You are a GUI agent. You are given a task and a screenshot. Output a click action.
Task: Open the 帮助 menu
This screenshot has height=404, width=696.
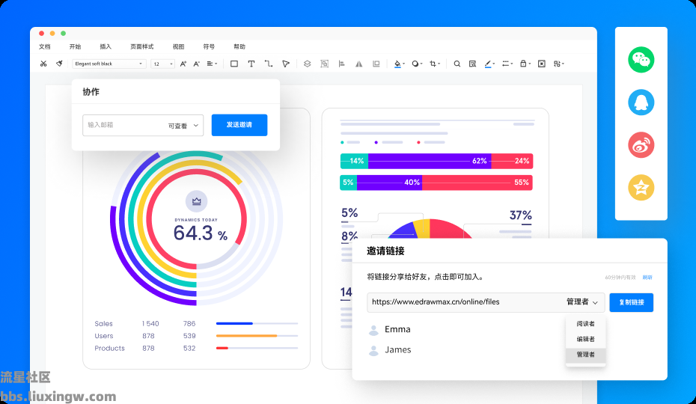coord(239,46)
